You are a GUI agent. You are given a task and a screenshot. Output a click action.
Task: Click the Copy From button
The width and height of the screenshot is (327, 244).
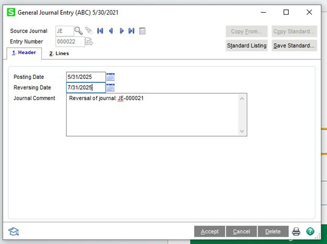coord(246,31)
